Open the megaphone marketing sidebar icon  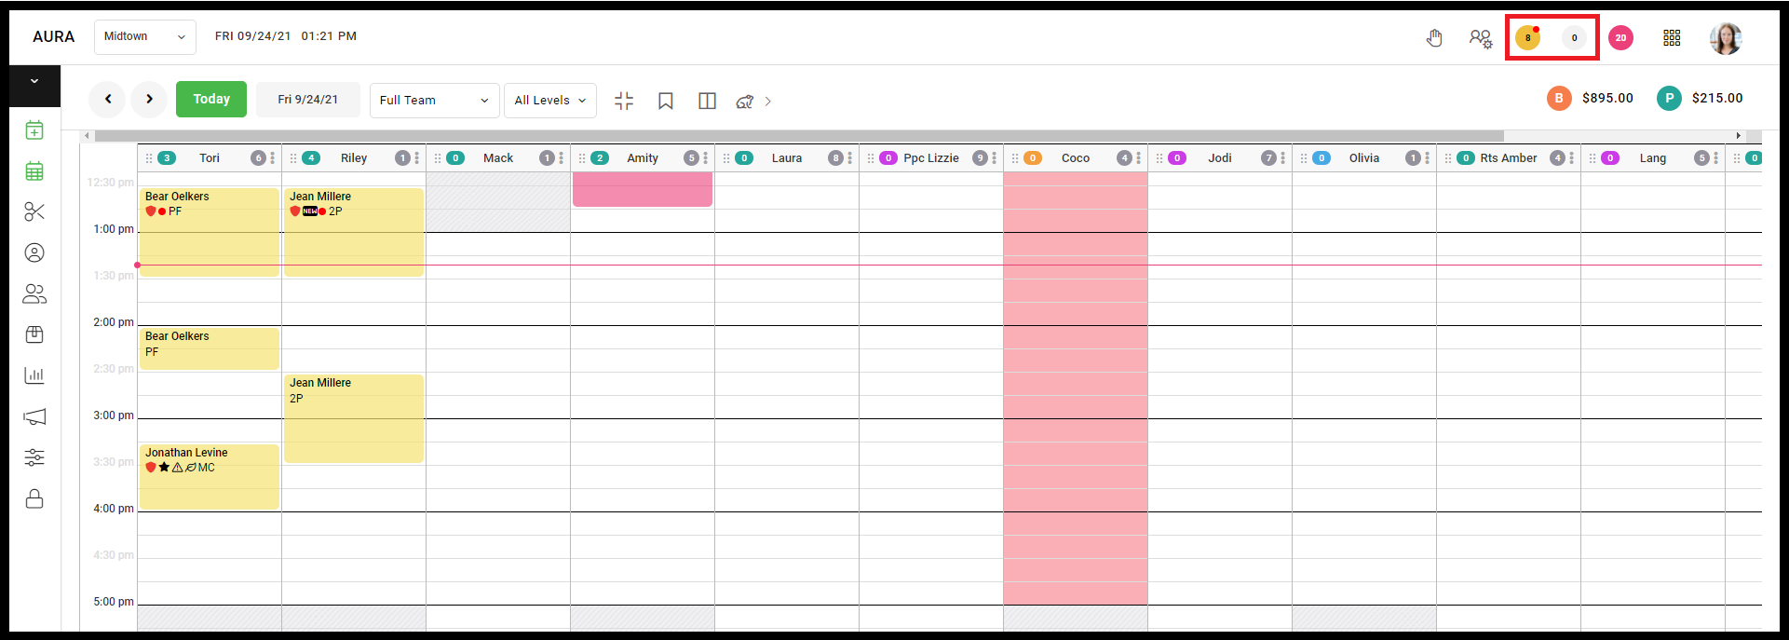click(34, 416)
